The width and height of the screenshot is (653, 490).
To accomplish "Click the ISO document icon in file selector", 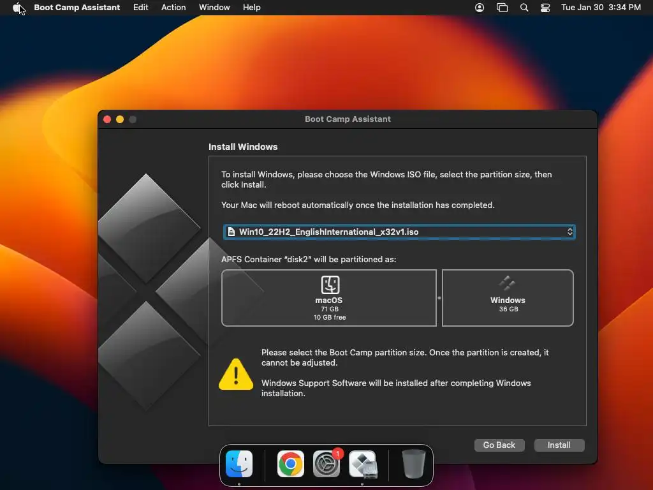I will coord(231,232).
